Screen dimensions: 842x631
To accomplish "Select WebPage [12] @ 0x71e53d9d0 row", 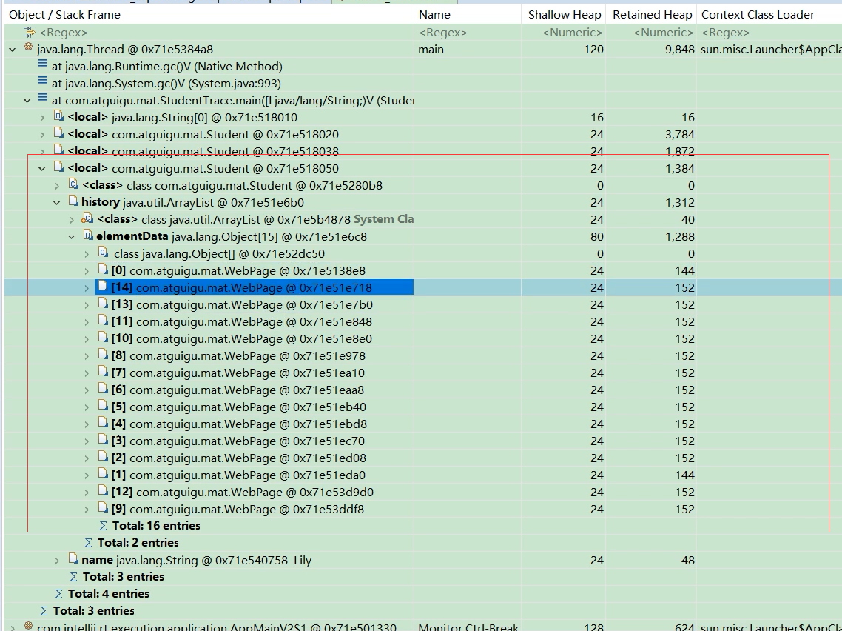I will point(423,493).
